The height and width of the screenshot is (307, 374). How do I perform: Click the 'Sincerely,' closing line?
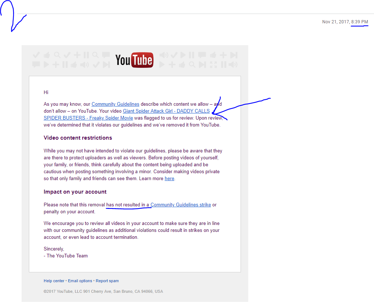(54, 249)
